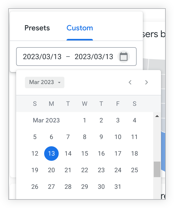Pick March 31 date
Screen dimensions: 174x208
coord(118,187)
